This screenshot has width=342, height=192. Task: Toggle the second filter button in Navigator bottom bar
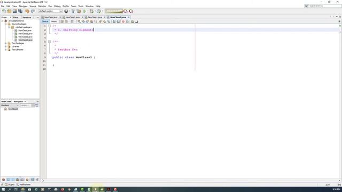tap(9, 180)
